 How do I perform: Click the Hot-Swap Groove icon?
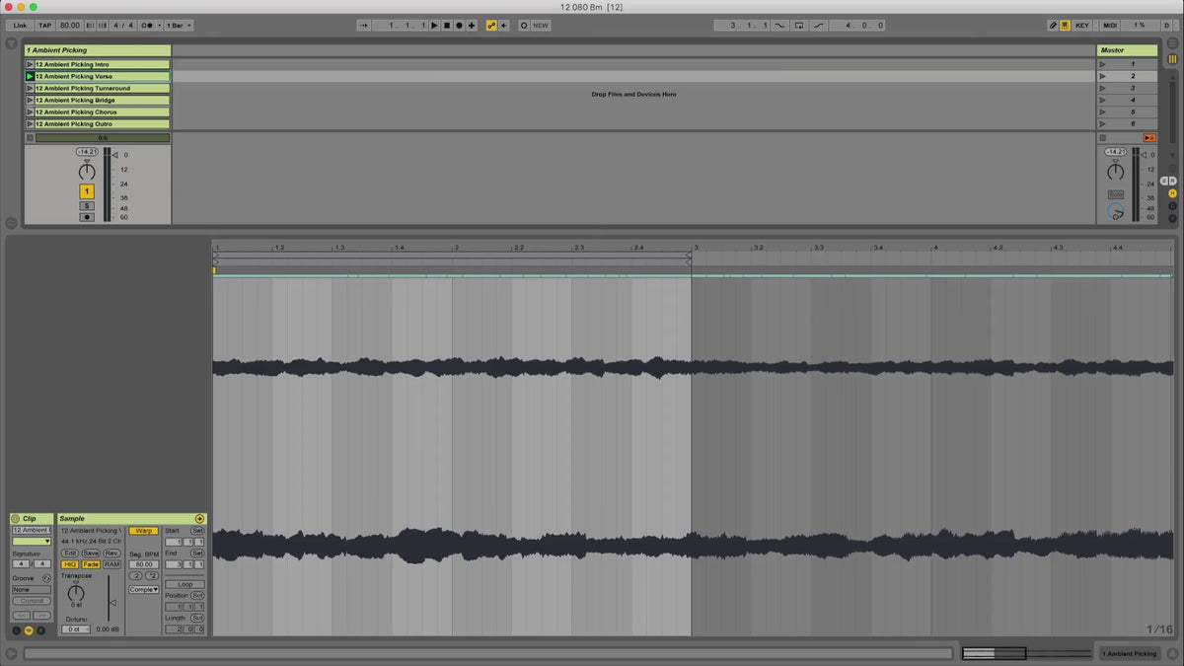(x=46, y=577)
